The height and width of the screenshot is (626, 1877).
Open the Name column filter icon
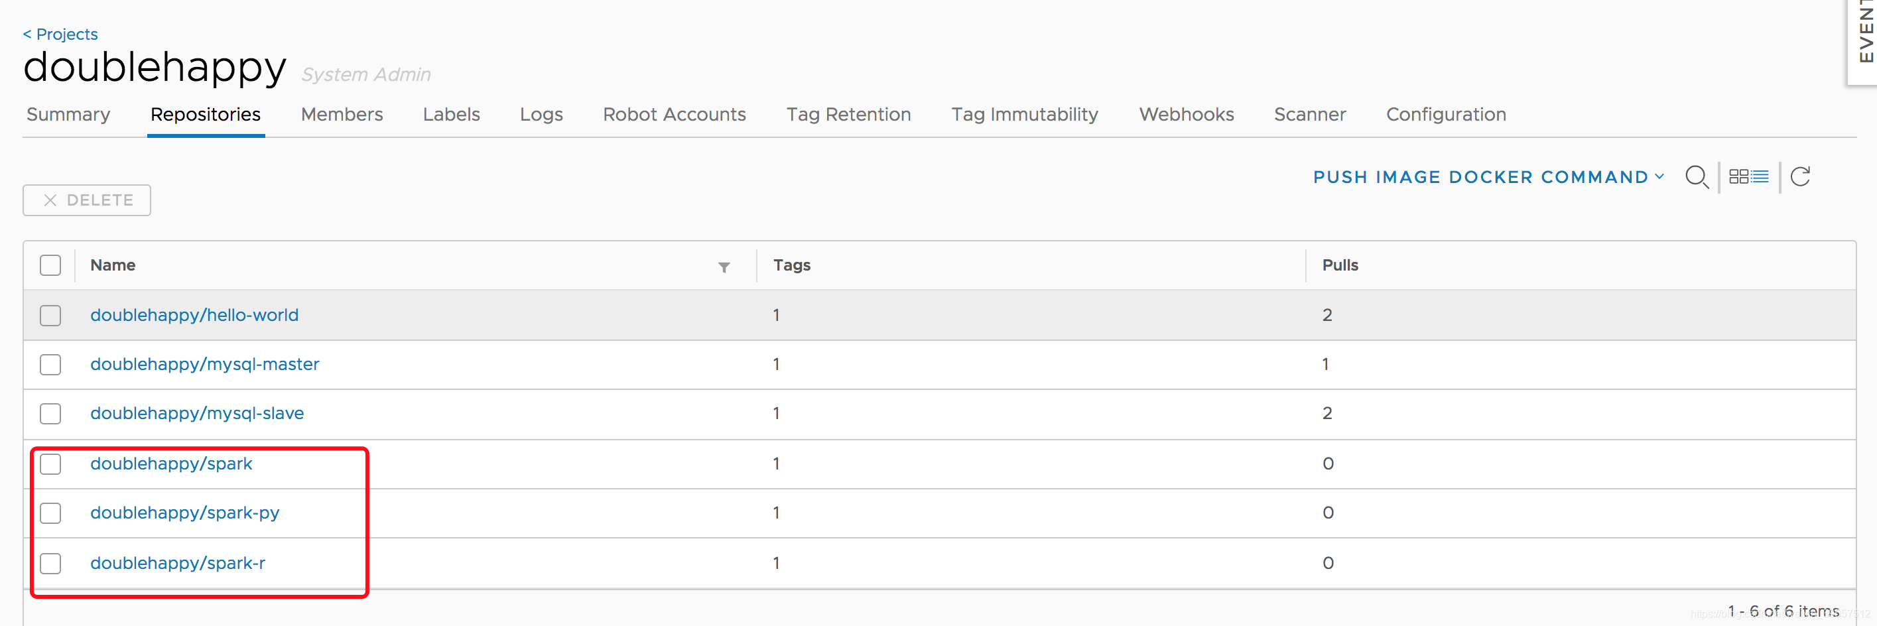pyautogui.click(x=724, y=267)
